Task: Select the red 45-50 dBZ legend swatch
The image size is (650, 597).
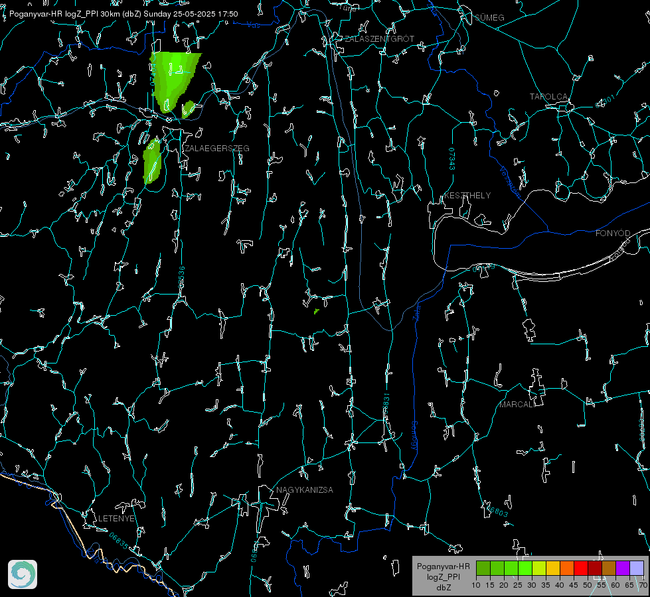Action: 581,568
